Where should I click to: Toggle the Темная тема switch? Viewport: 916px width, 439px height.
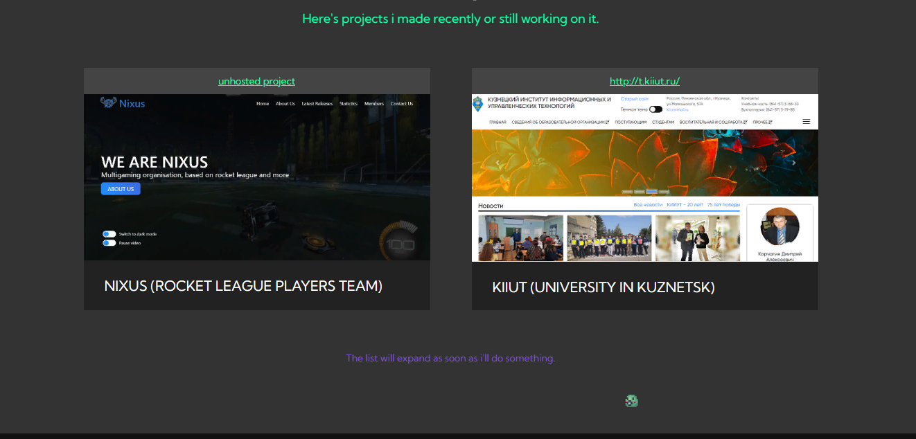(x=655, y=109)
